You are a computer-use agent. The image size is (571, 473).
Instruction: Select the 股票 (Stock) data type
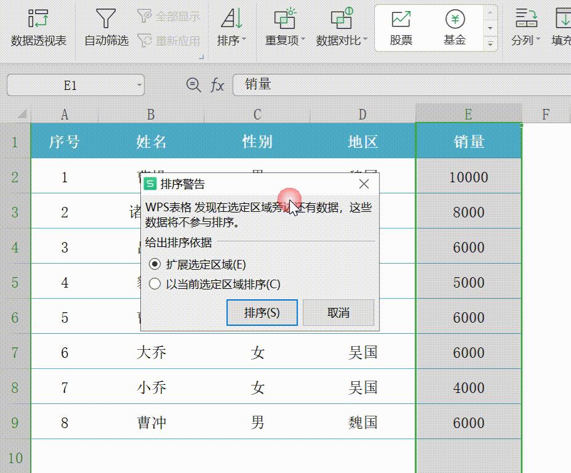pos(401,25)
